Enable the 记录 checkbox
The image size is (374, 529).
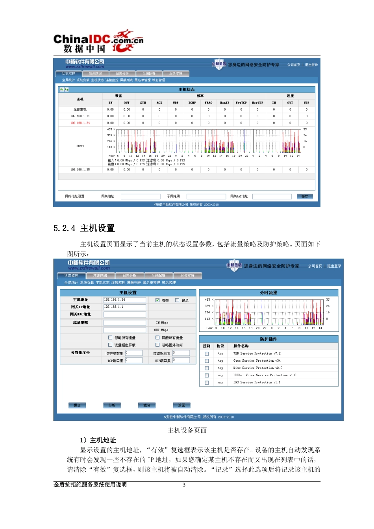(x=177, y=300)
